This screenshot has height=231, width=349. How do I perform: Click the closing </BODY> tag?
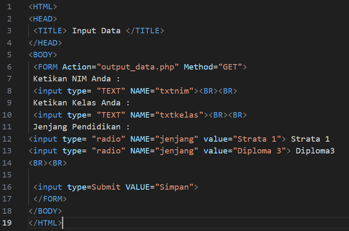pyautogui.click(x=45, y=211)
